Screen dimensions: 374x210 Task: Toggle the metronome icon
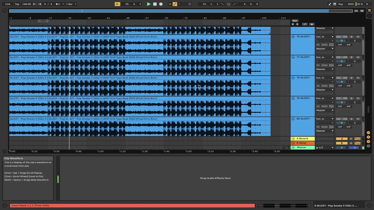point(58,4)
